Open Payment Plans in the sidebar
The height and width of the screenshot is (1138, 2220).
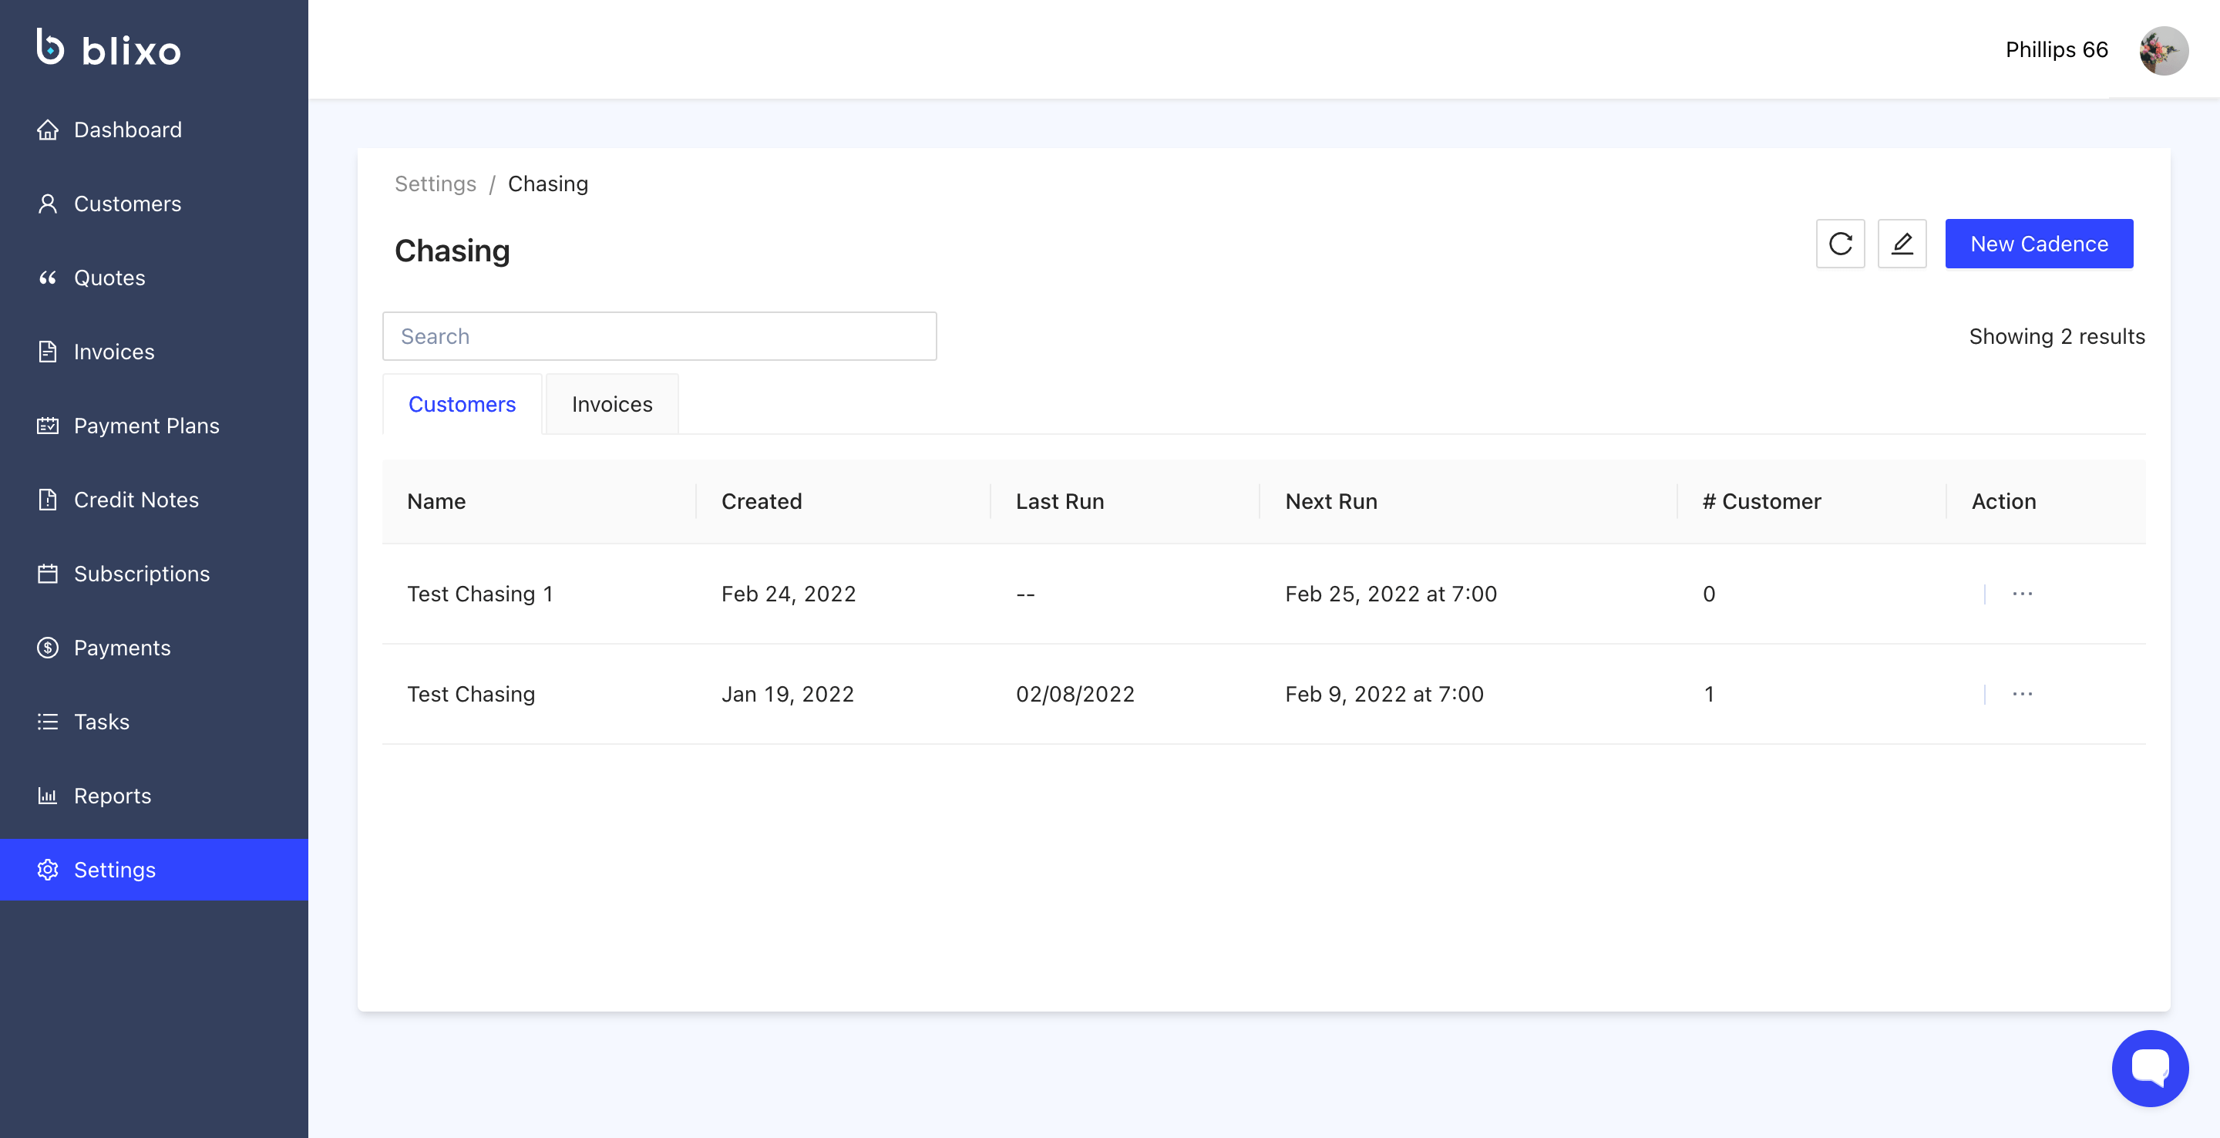pyautogui.click(x=146, y=426)
